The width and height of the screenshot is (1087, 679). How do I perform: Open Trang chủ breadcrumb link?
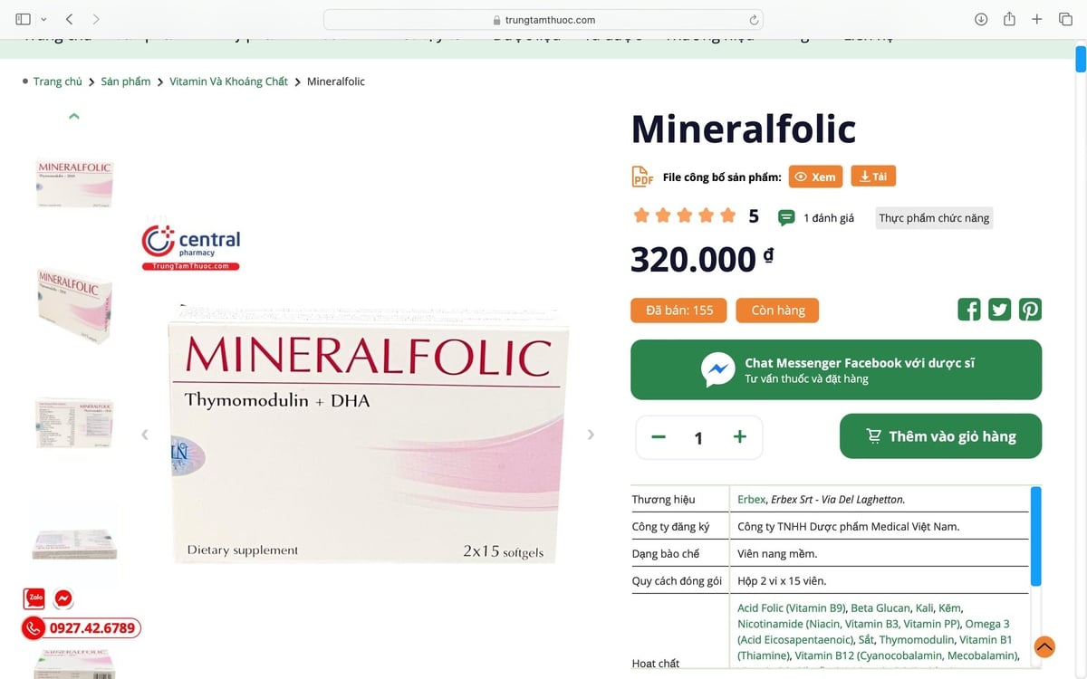pyautogui.click(x=58, y=81)
